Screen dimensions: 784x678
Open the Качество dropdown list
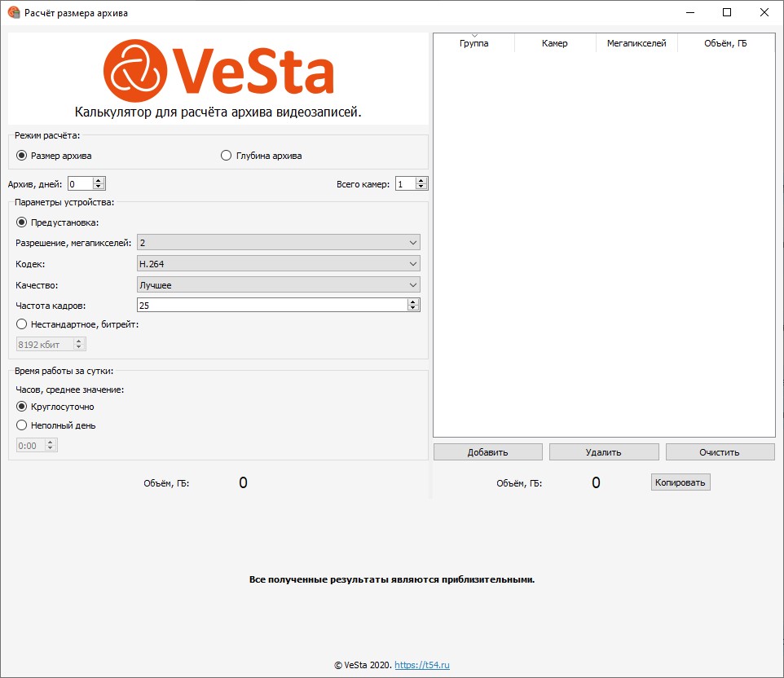[278, 285]
